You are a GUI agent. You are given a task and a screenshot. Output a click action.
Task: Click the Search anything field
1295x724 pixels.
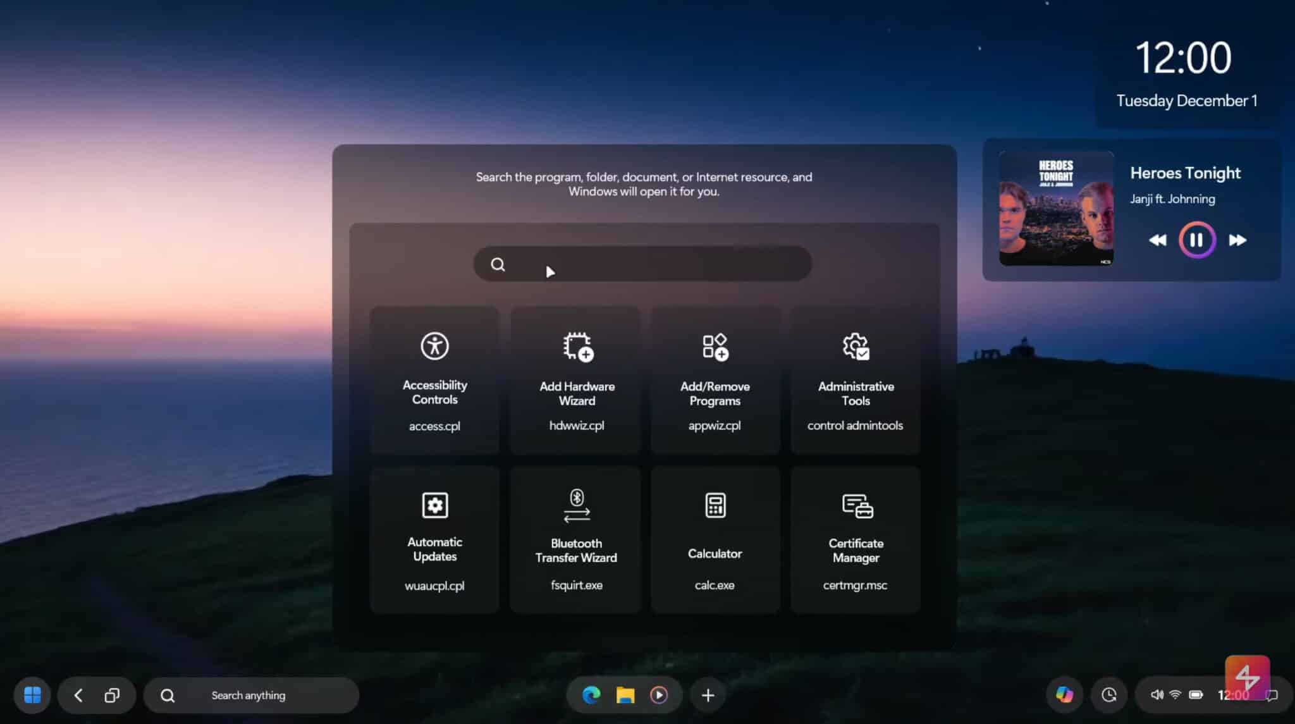tap(252, 694)
